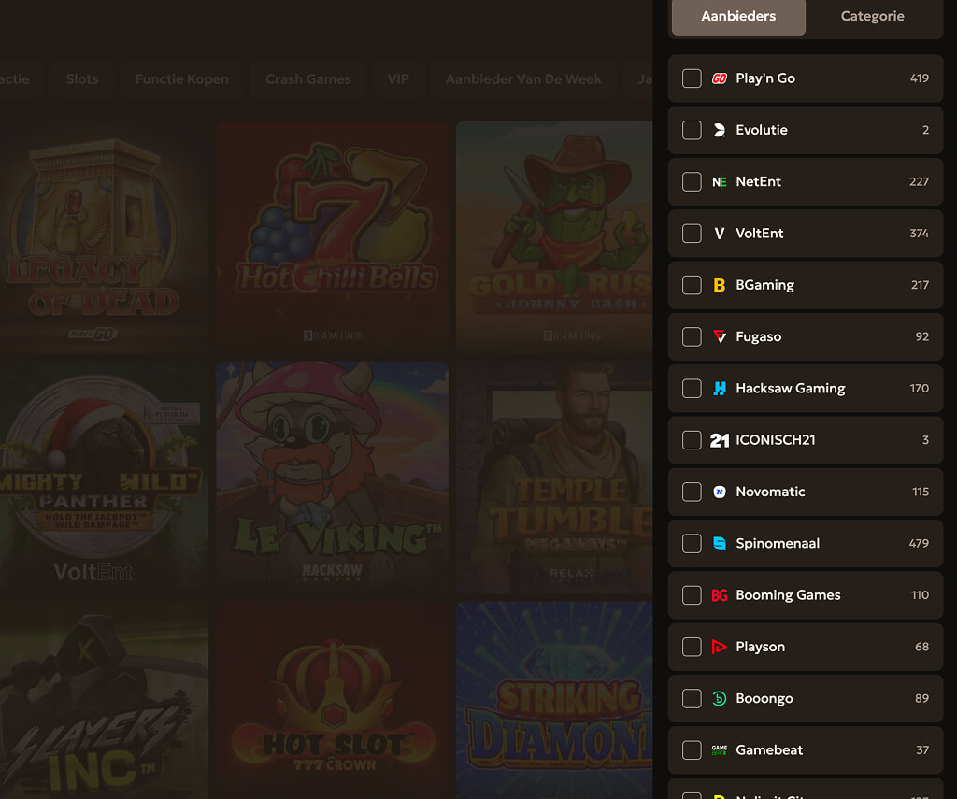Screen dimensions: 957x799
Task: Click the Evolutie provider logo icon
Action: (x=720, y=130)
